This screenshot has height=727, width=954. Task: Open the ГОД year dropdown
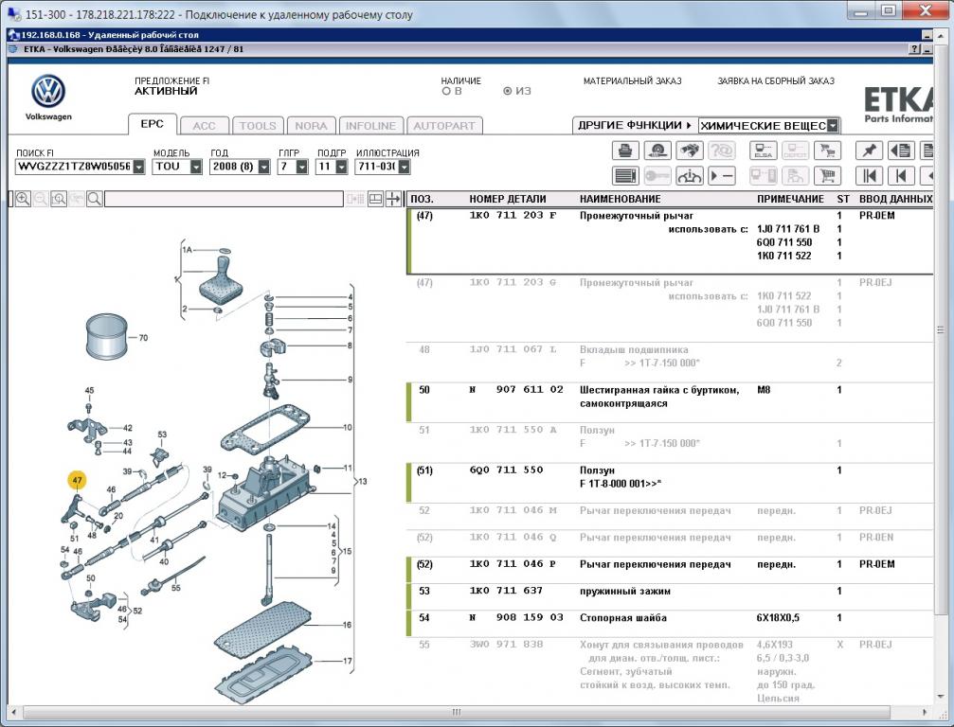click(x=264, y=167)
